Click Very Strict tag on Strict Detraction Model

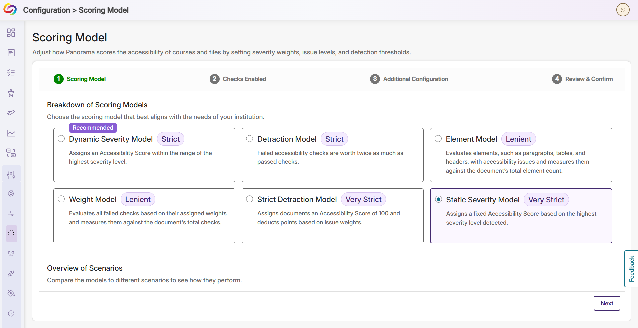pos(364,199)
